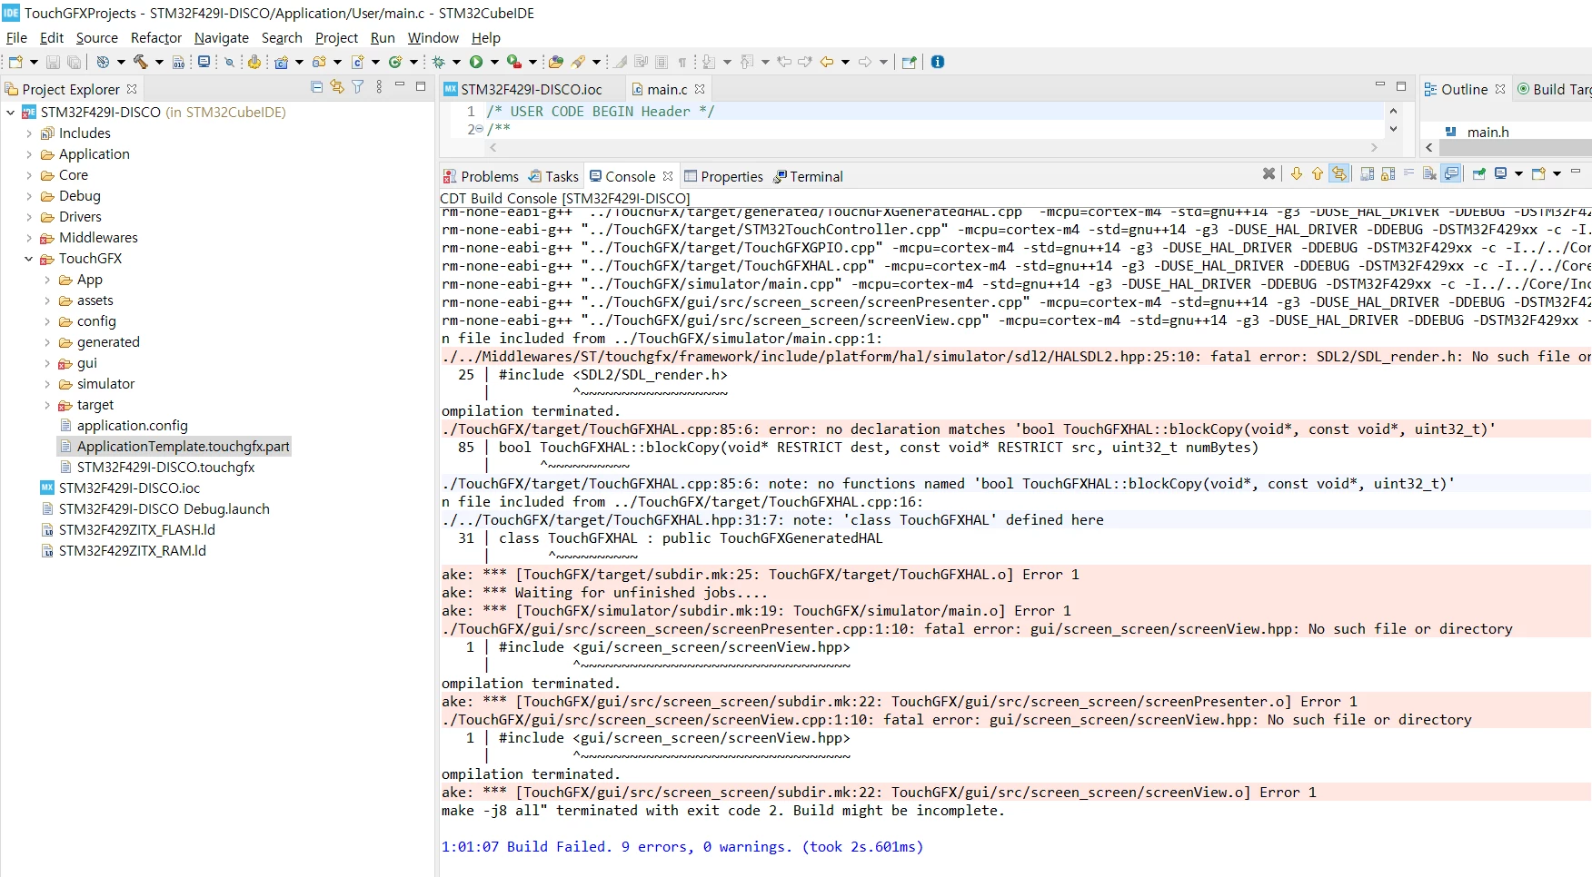This screenshot has width=1592, height=877.
Task: Click the Pin Console icon
Action: click(1478, 173)
